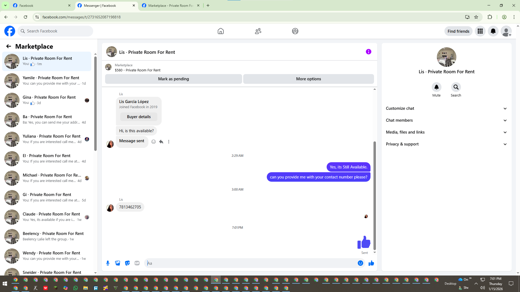Open Facebook notifications bell
Image resolution: width=520 pixels, height=292 pixels.
(493, 31)
